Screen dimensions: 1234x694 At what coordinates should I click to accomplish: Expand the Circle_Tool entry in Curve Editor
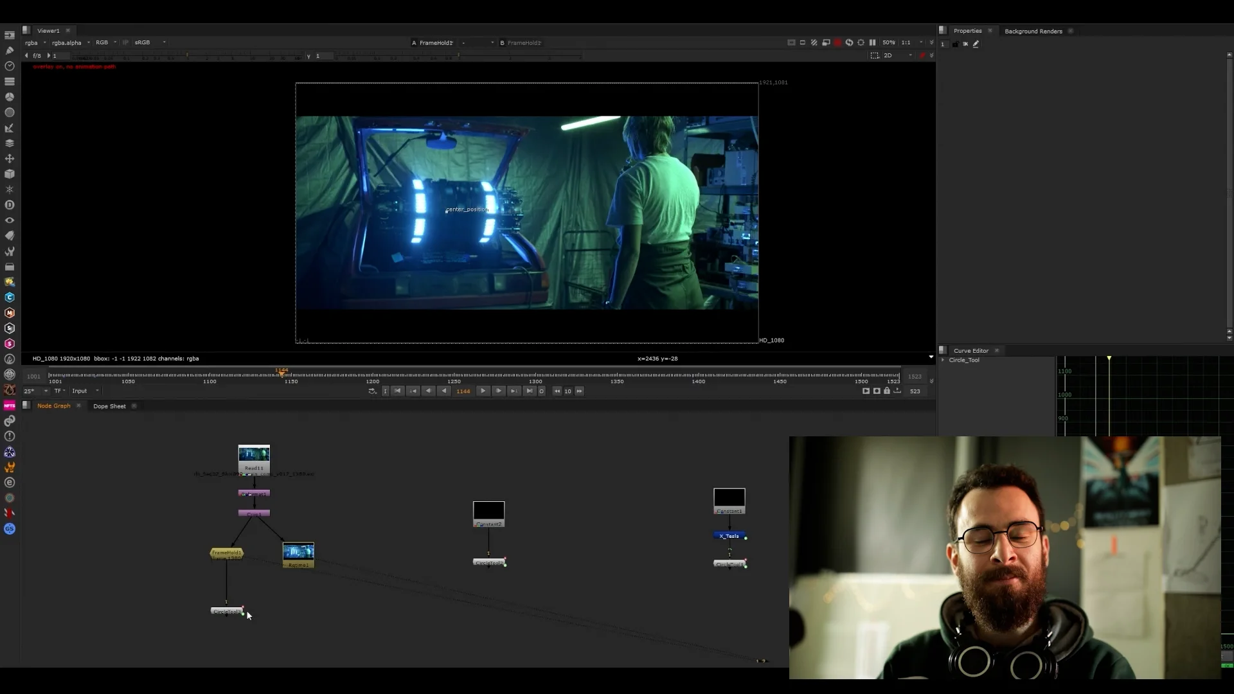click(x=943, y=360)
